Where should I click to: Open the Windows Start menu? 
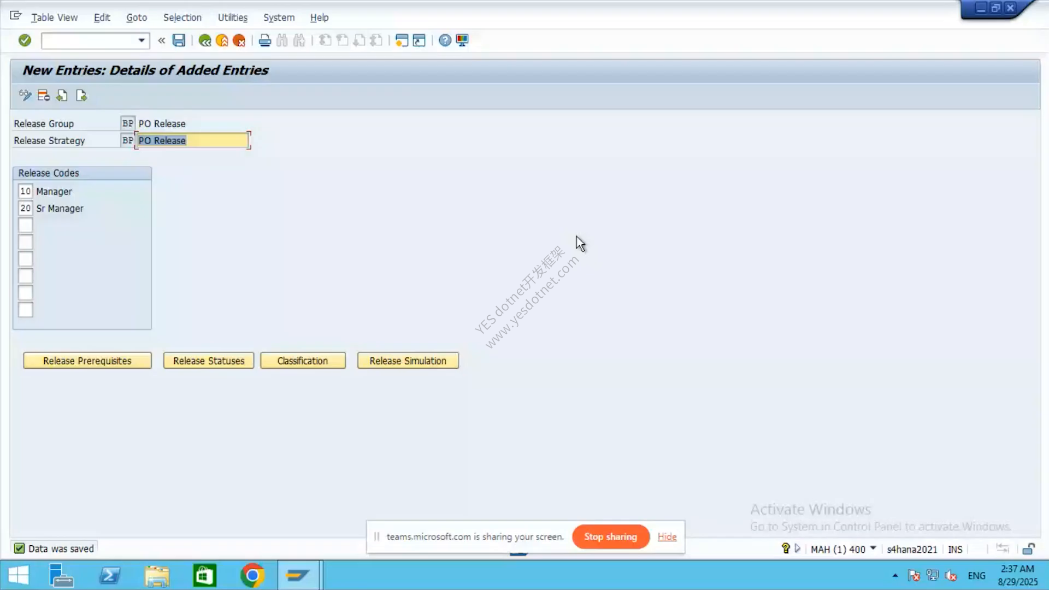tap(19, 575)
